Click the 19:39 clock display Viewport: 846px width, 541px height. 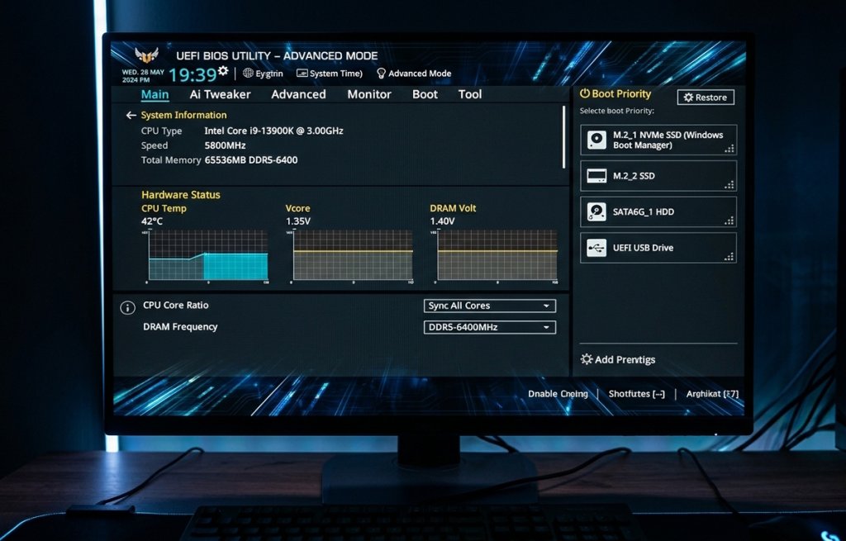[x=192, y=75]
